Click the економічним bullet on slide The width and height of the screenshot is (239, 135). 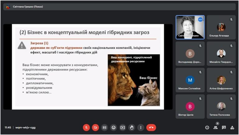[x=37, y=74]
